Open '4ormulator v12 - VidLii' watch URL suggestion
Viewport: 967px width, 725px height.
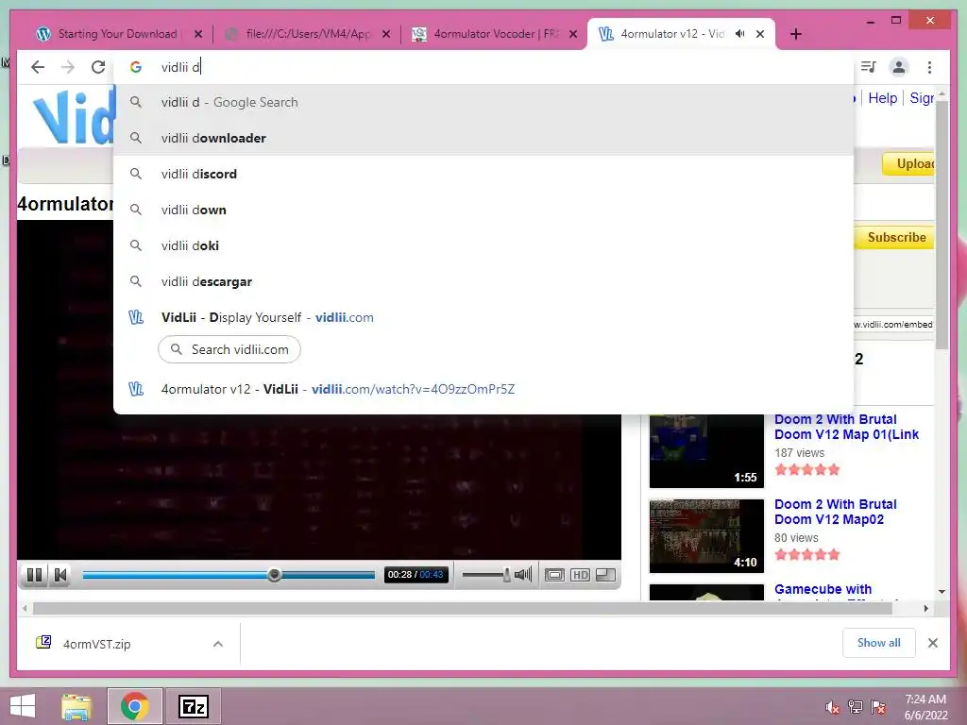pos(483,389)
